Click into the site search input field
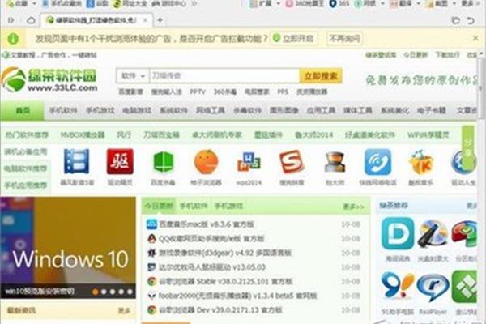The image size is (486, 324). (x=224, y=76)
